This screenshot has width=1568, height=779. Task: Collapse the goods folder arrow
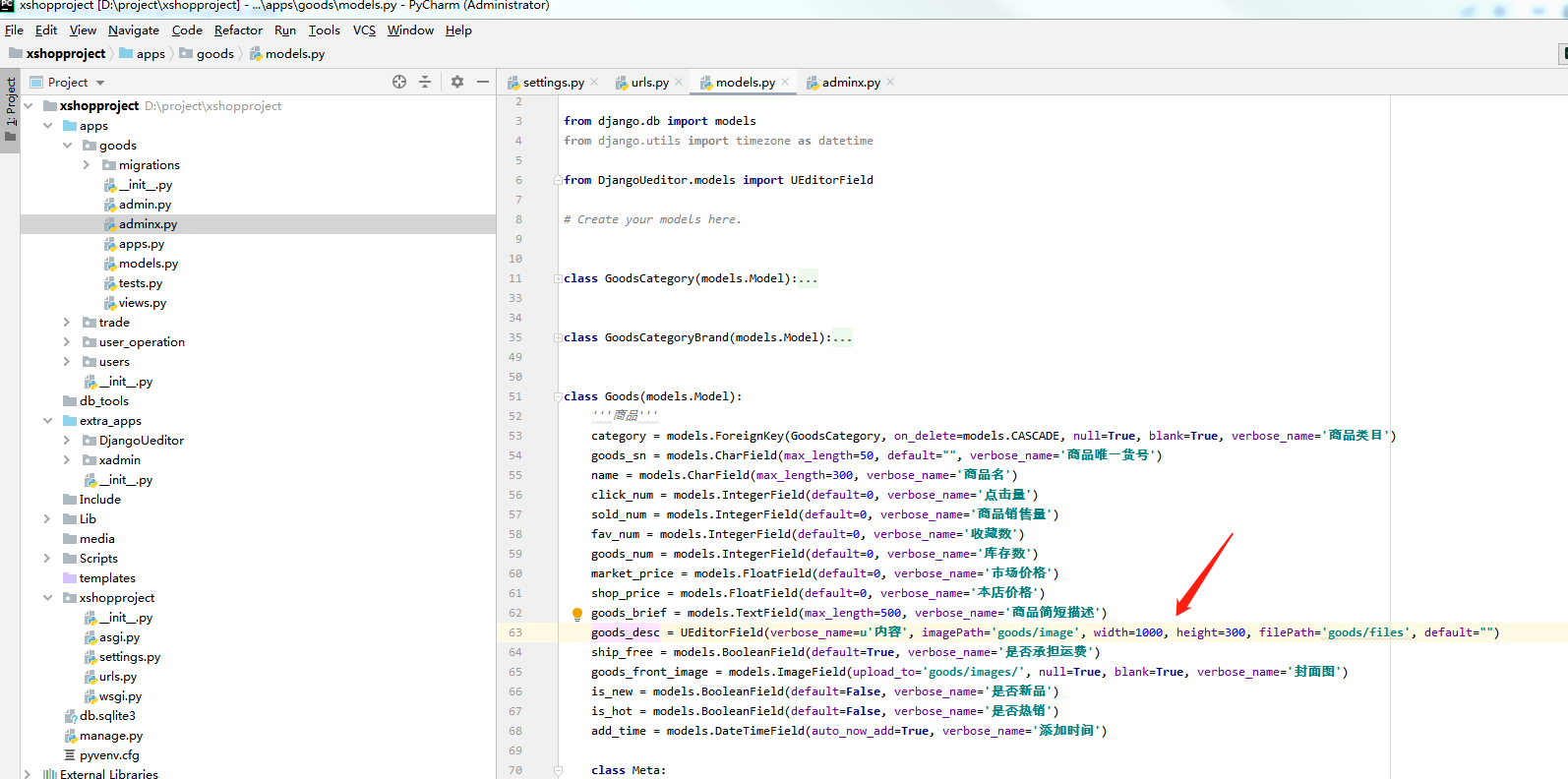click(x=67, y=146)
